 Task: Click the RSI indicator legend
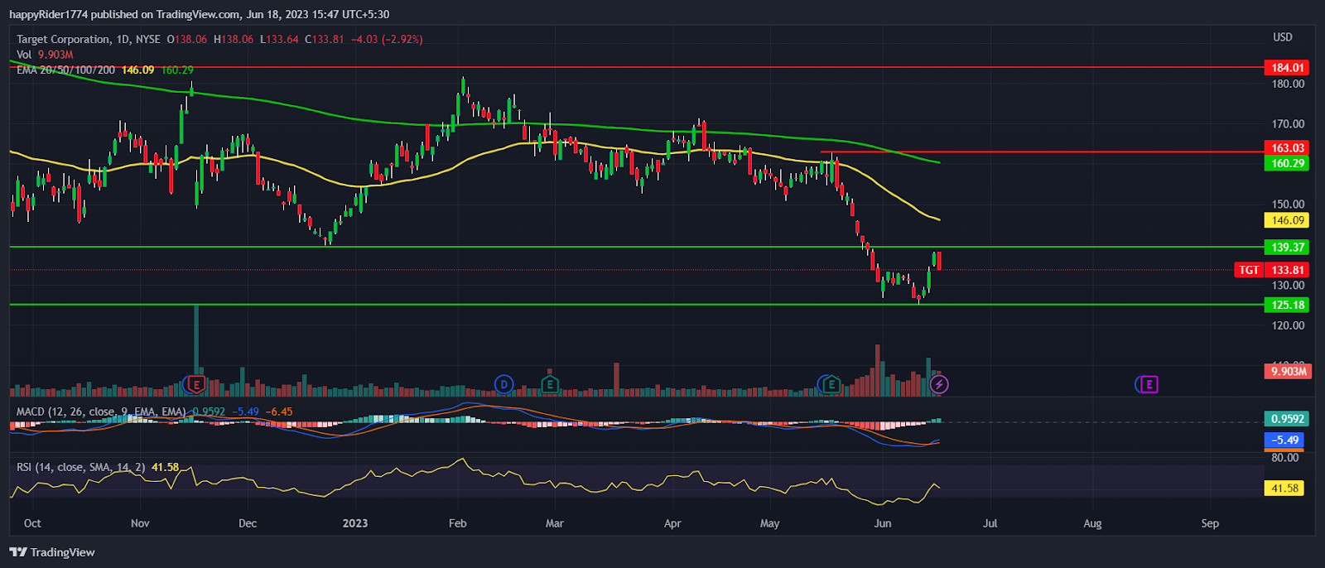pos(81,467)
